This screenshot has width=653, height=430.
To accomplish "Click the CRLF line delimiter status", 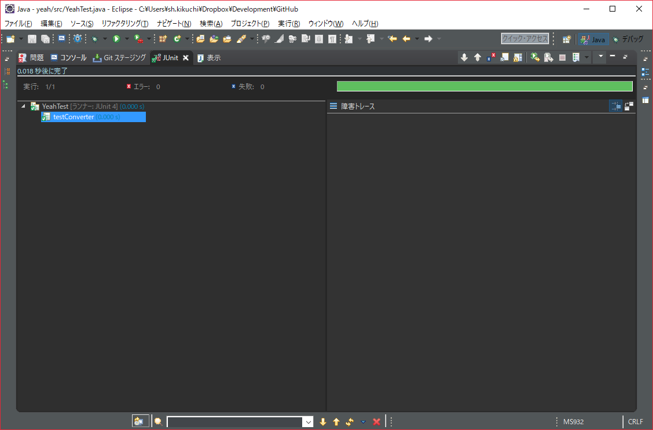I will [x=636, y=422].
